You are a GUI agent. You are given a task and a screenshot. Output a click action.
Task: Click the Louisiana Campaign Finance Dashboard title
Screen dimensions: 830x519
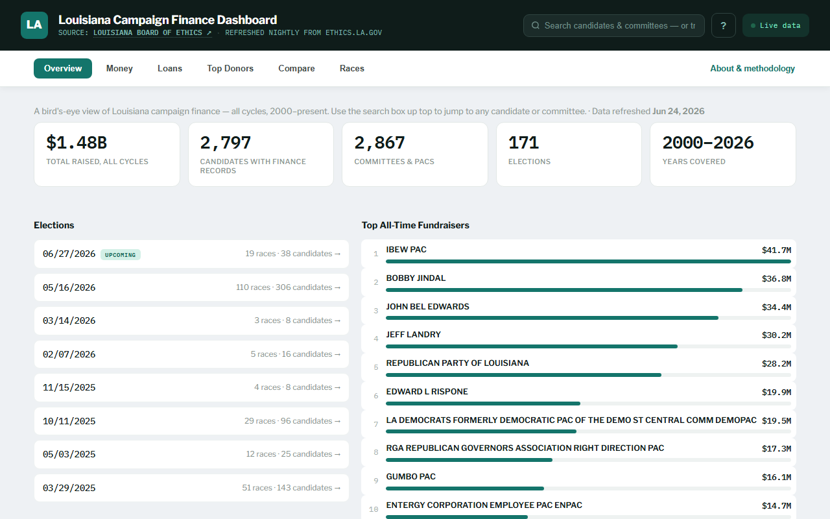pos(167,19)
